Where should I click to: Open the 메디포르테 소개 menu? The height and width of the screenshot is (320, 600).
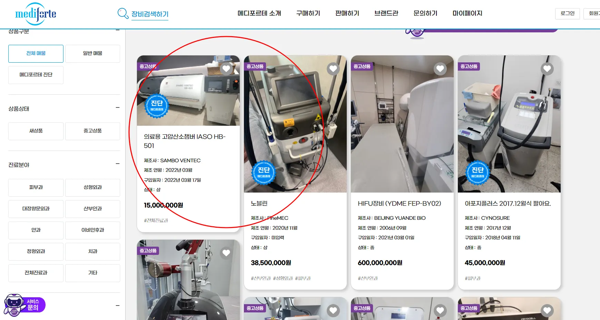pyautogui.click(x=259, y=13)
